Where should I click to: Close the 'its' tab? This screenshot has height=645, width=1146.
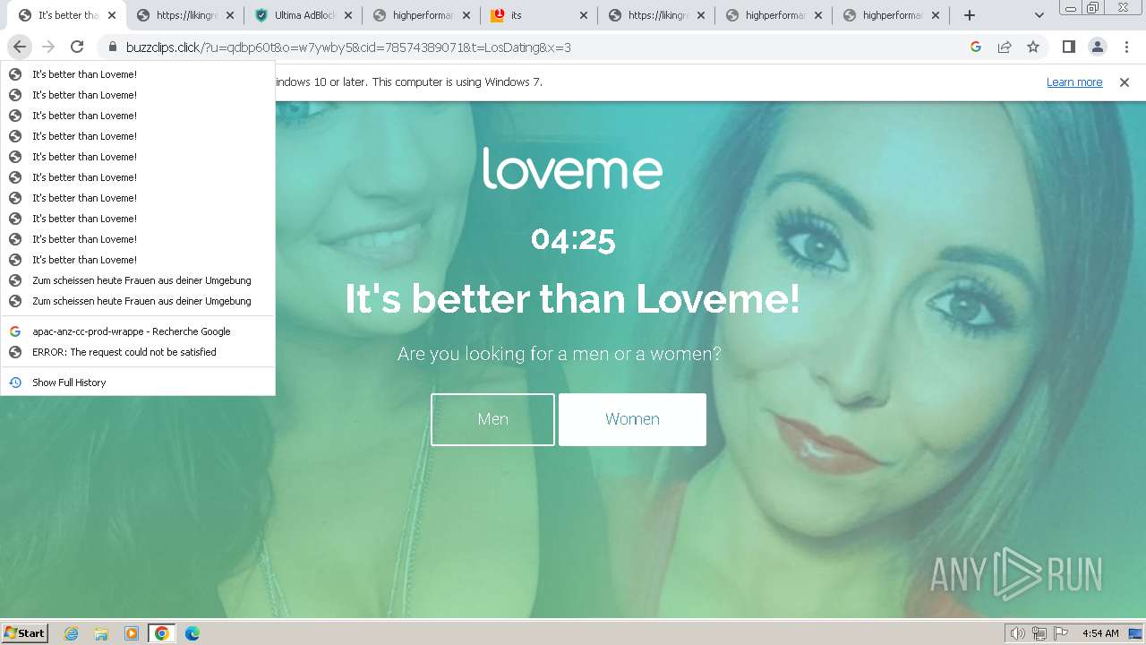click(584, 15)
